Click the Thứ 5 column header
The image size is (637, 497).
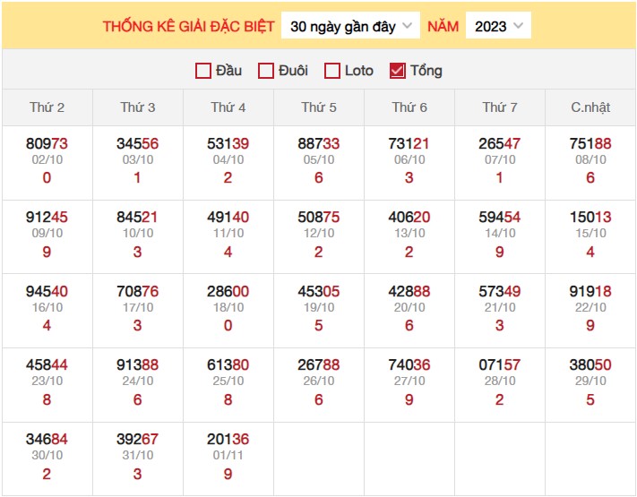click(x=319, y=107)
